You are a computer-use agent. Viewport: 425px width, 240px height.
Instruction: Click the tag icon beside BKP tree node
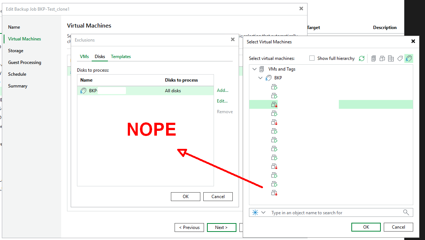pos(268,78)
